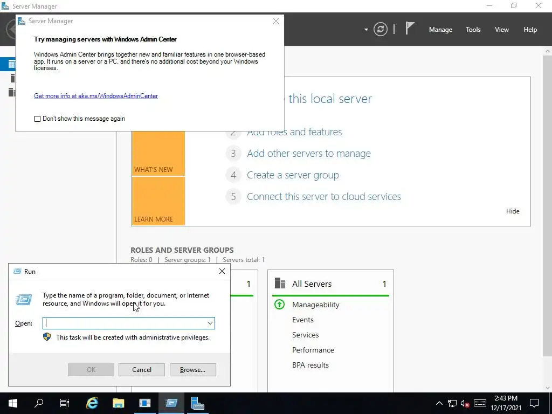Image resolution: width=552 pixels, height=414 pixels.
Task: Open the Action Center notifications icon
Action: (x=534, y=403)
